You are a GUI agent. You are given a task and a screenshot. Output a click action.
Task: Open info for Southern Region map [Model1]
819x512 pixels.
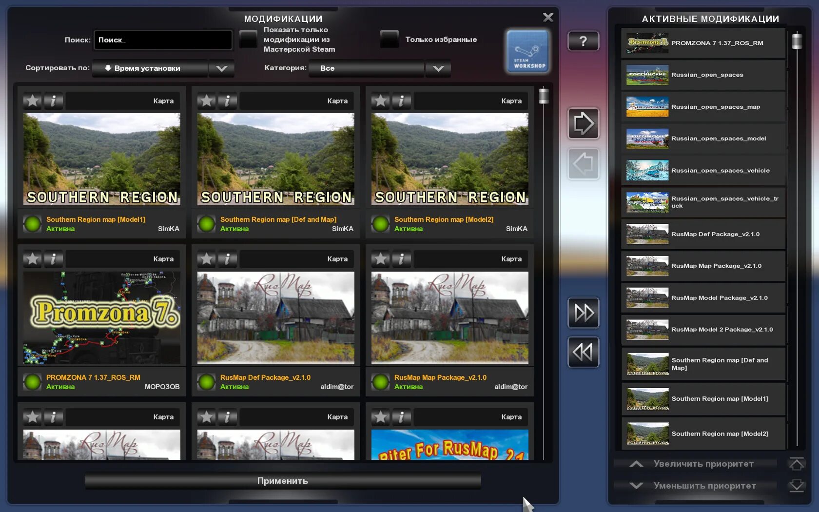coord(54,101)
